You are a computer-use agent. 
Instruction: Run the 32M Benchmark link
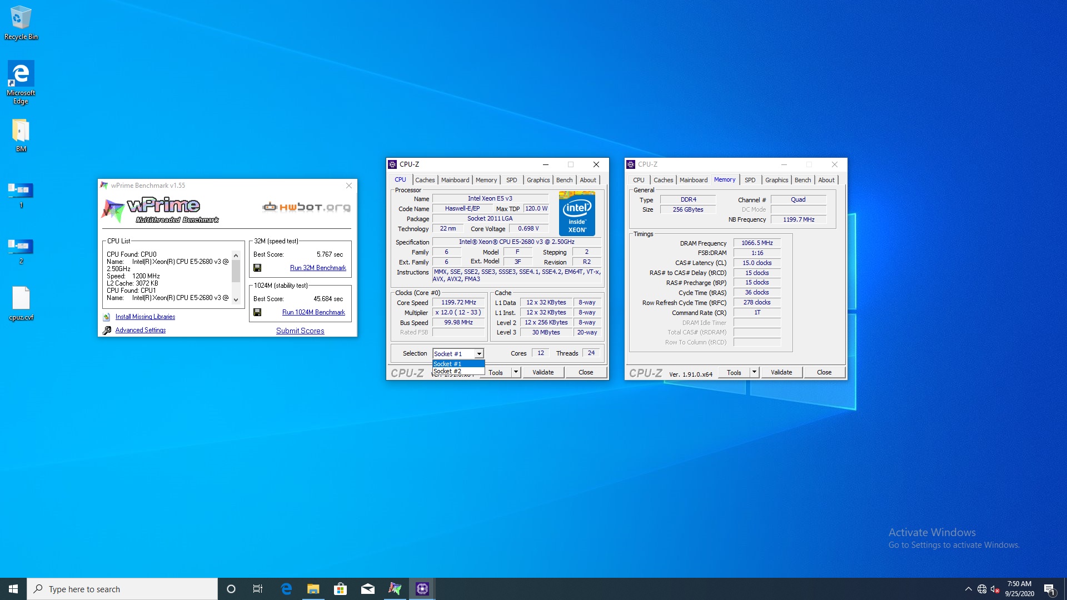coord(318,268)
